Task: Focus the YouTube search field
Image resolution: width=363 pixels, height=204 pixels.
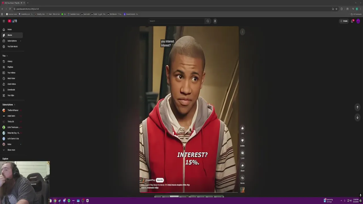Action: point(176,21)
